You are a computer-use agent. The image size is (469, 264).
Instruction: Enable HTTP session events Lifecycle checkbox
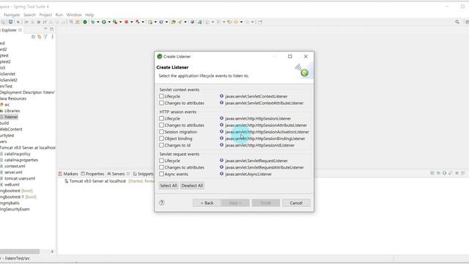click(x=161, y=118)
